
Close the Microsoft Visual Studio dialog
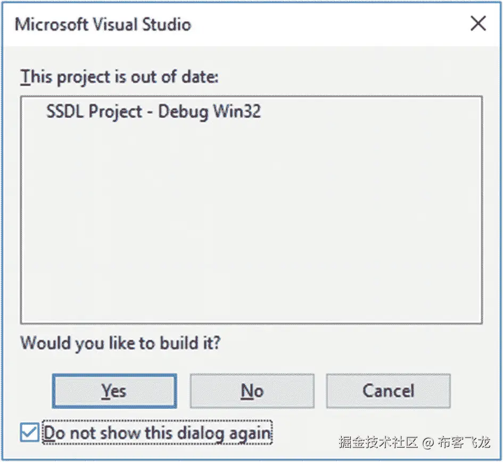[x=479, y=23]
